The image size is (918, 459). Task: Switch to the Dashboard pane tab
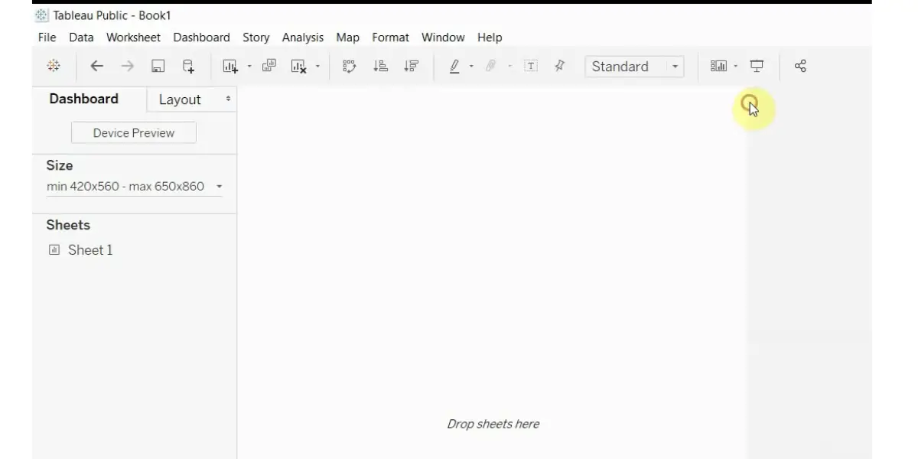tap(84, 99)
